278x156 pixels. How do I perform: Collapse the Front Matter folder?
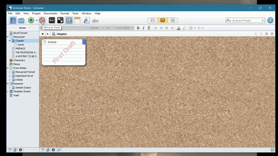click(8, 68)
